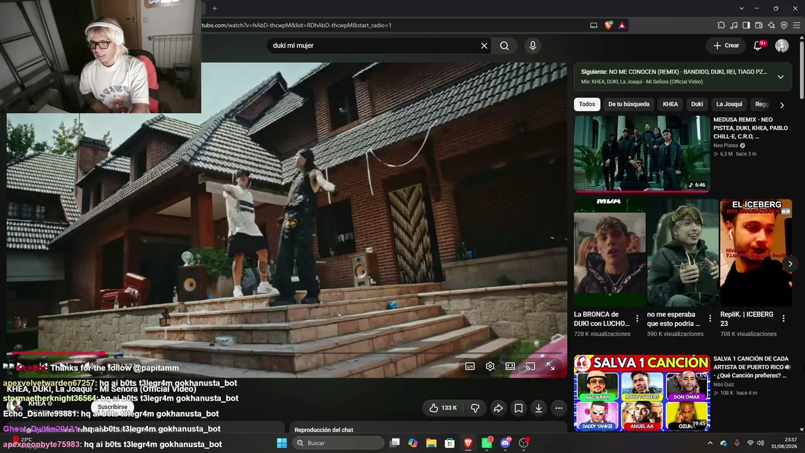Click the browser address bar URL
Image resolution: width=805 pixels, height=453 pixels.
point(297,25)
